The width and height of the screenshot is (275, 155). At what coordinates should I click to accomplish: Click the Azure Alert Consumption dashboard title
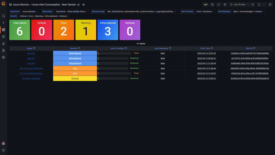tap(54, 5)
